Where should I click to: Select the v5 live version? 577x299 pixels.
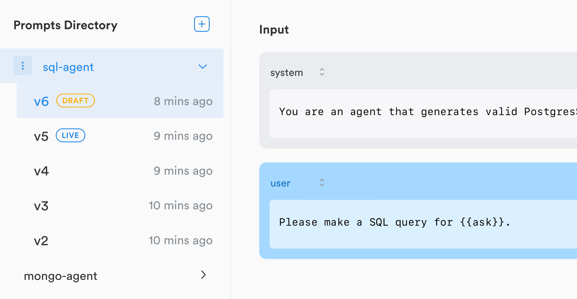click(x=41, y=136)
